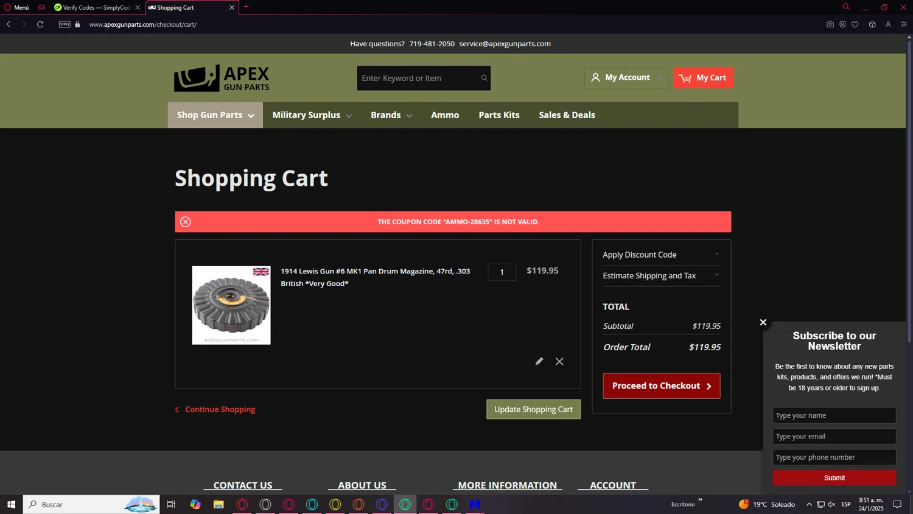This screenshot has height=514, width=913.
Task: Close the Shopping Cart tab
Action: tap(231, 7)
